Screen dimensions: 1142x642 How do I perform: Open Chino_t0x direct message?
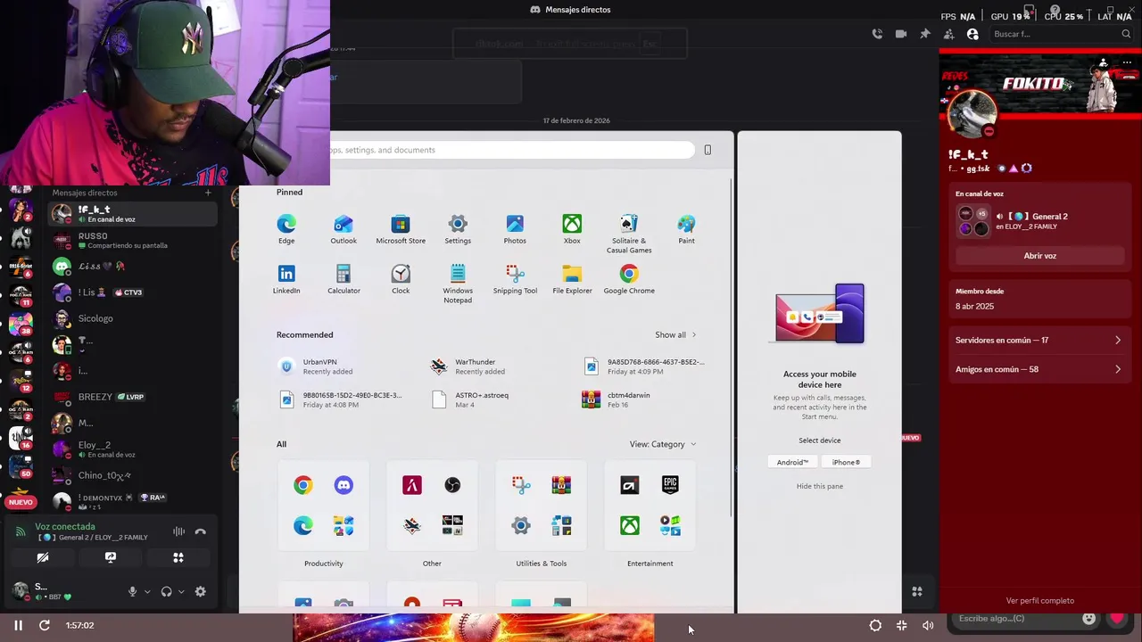click(x=134, y=475)
